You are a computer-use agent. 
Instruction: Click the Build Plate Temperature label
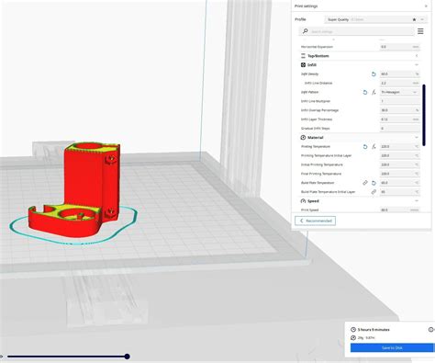[x=318, y=183]
